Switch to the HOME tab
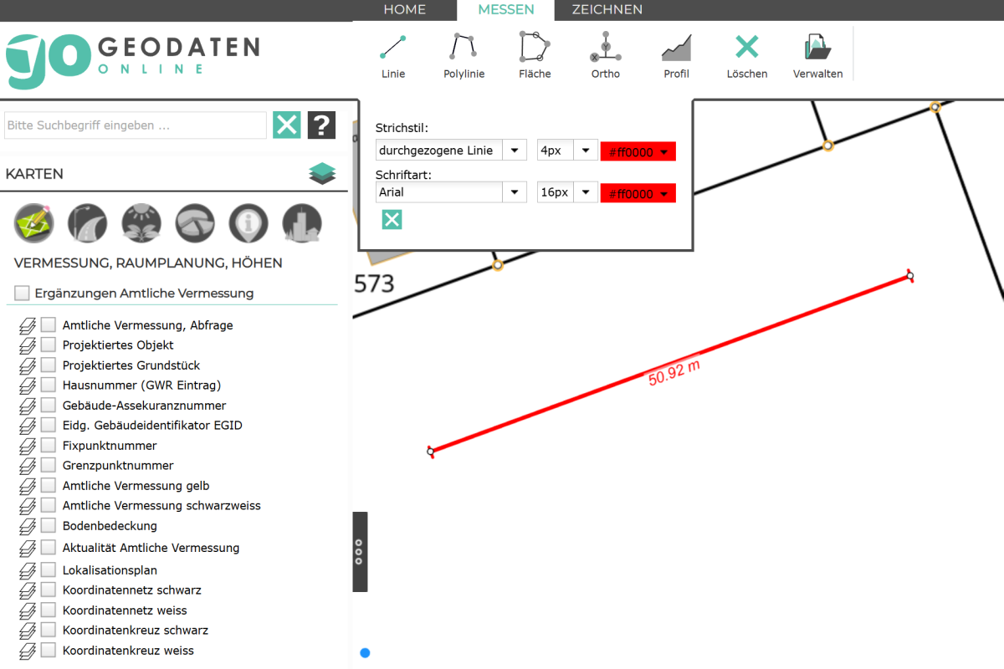Viewport: 1004px width, 669px height. point(404,10)
